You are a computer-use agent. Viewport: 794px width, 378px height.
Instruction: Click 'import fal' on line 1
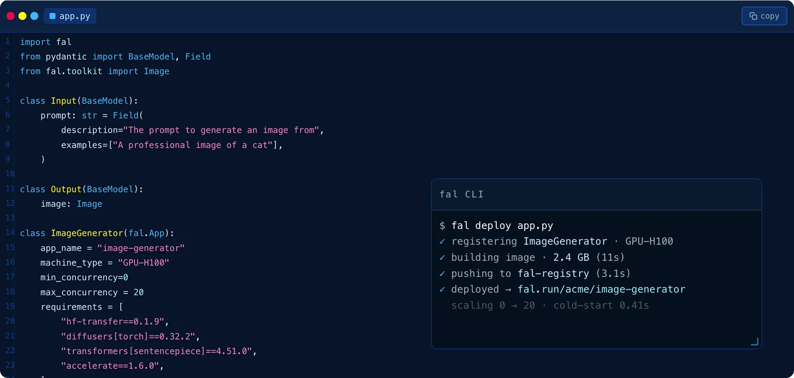[x=46, y=42]
